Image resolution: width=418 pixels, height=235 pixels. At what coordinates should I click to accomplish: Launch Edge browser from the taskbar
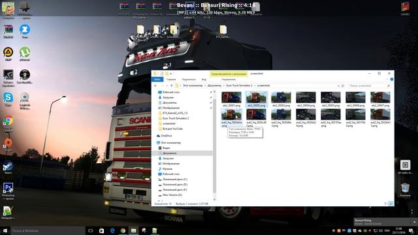tap(112, 230)
